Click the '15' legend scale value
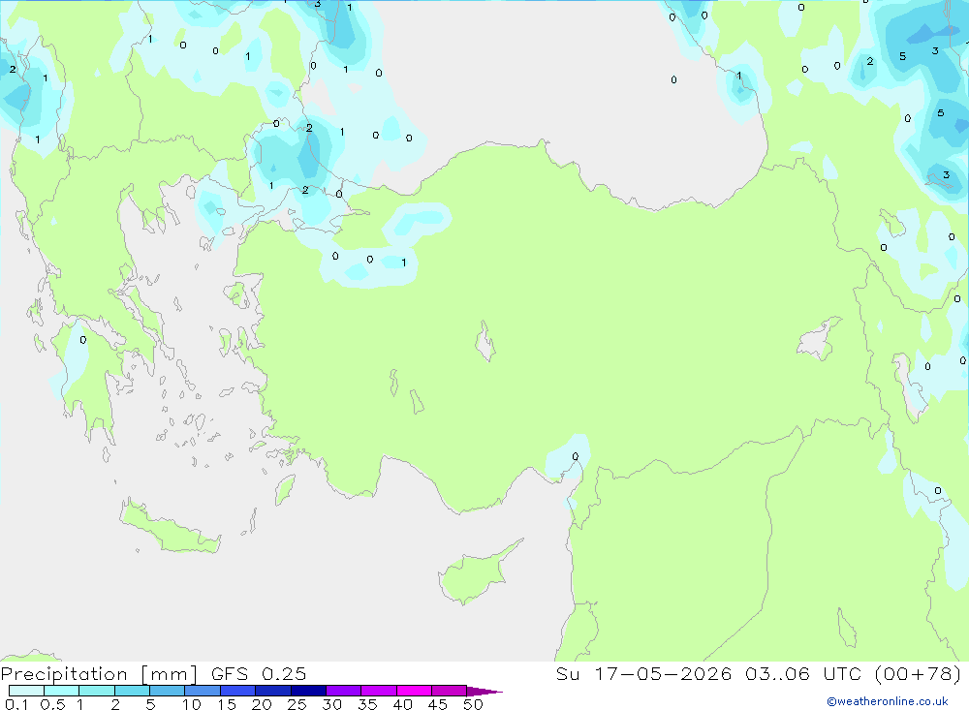 pos(227,704)
